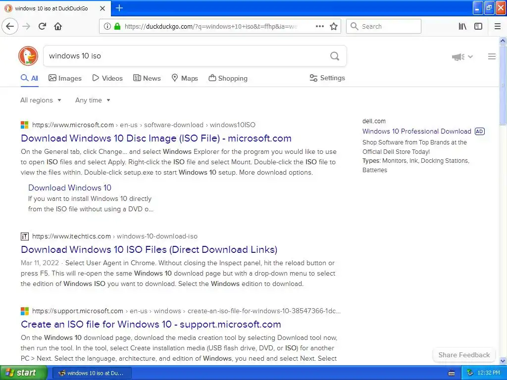
Task: Open Create an ISO file for Windows 10
Action: click(151, 325)
